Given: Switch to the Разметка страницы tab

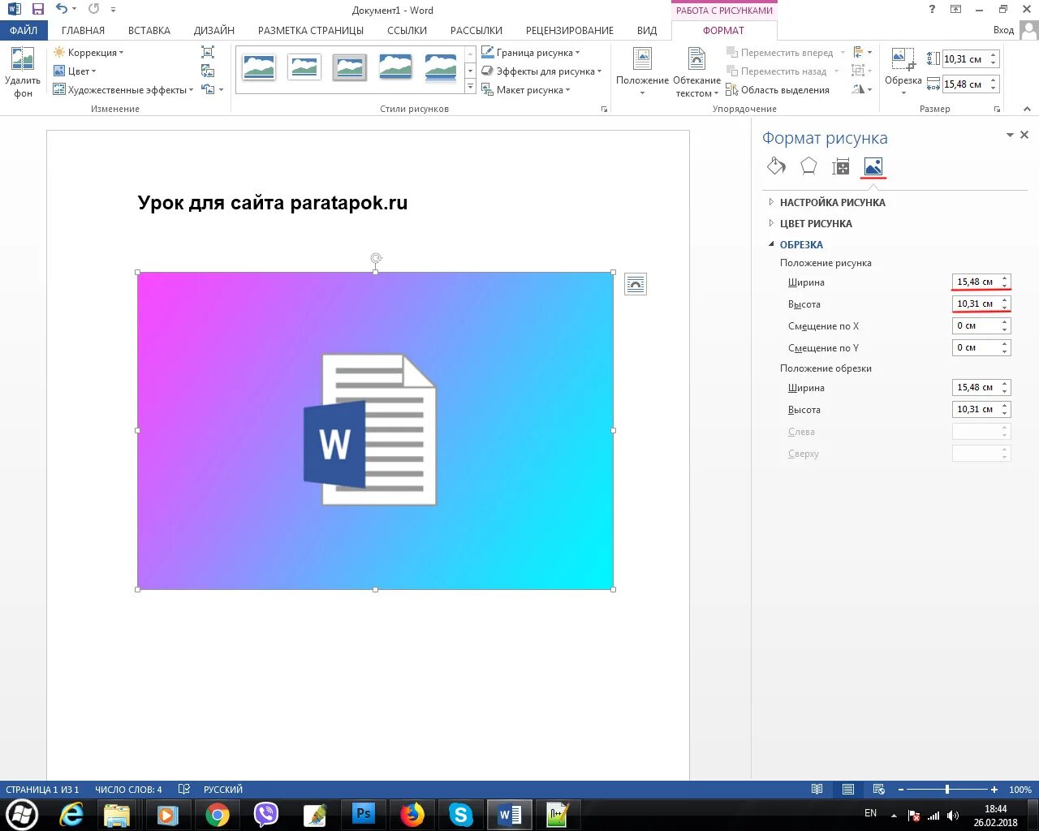Looking at the screenshot, I should (311, 30).
